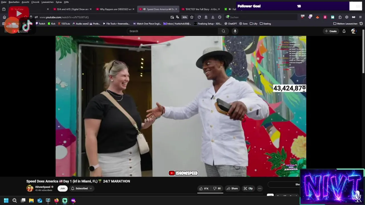Open the YouTube account avatar menu

354,31
